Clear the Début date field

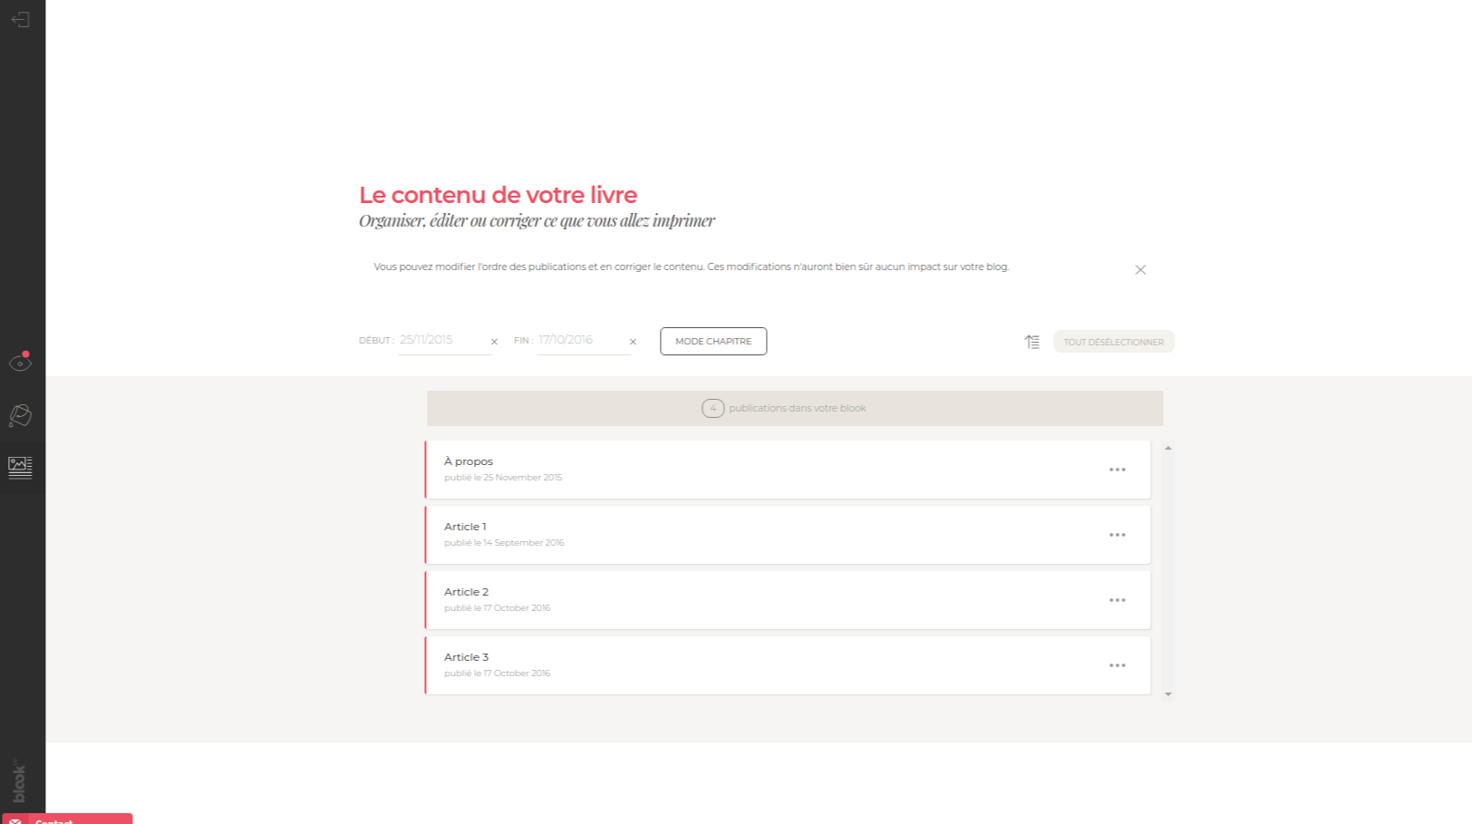point(494,342)
